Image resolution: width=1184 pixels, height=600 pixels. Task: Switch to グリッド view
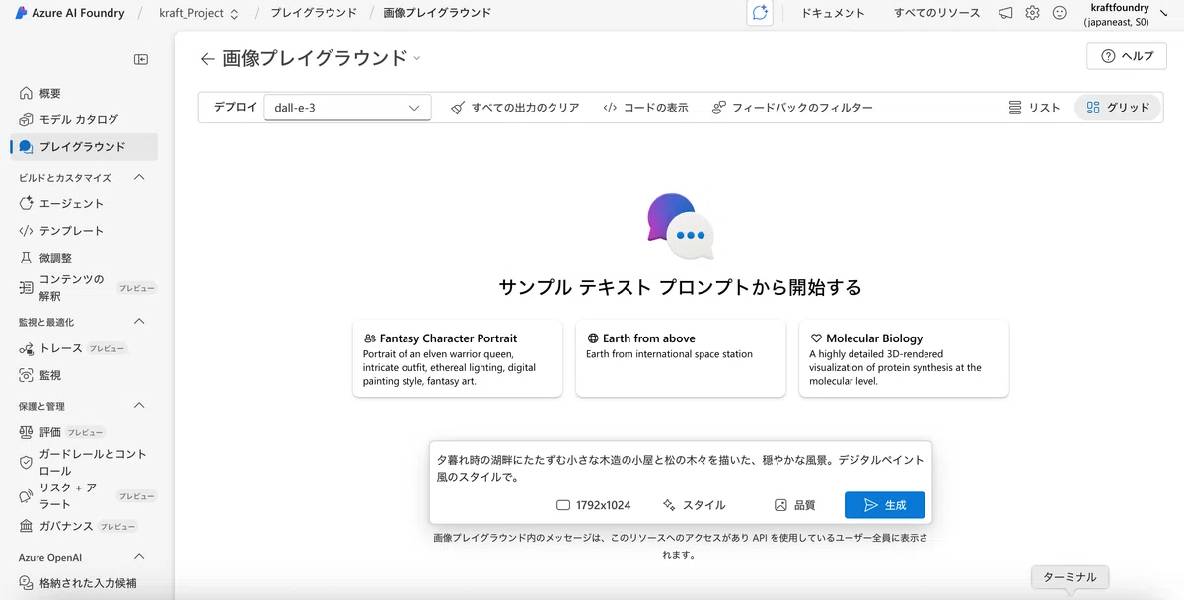point(1118,108)
